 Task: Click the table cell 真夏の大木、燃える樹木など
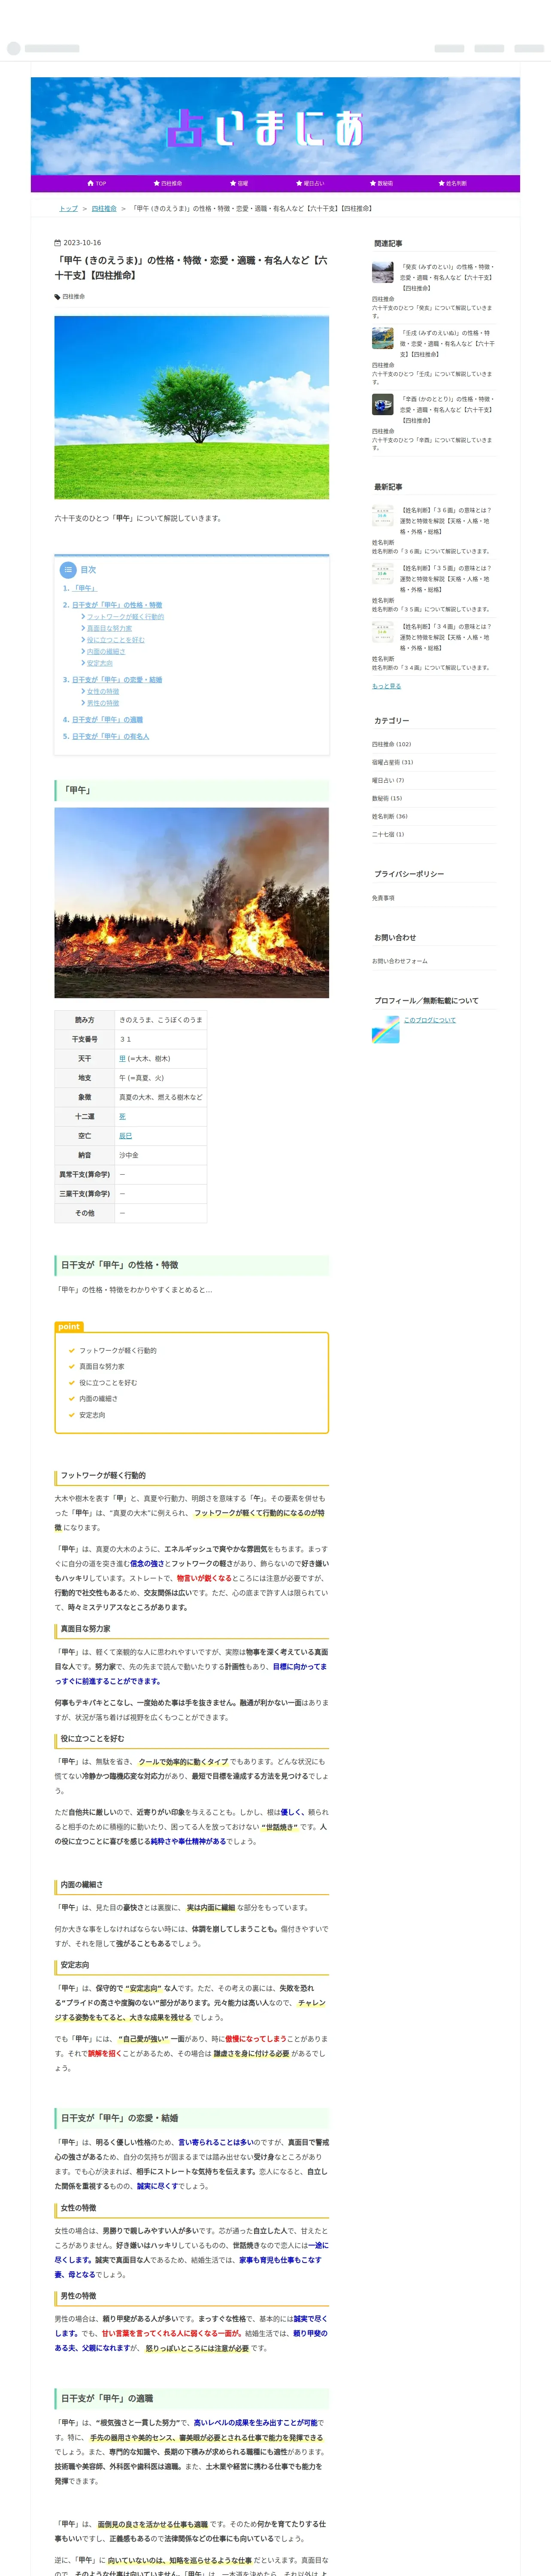click(161, 1097)
